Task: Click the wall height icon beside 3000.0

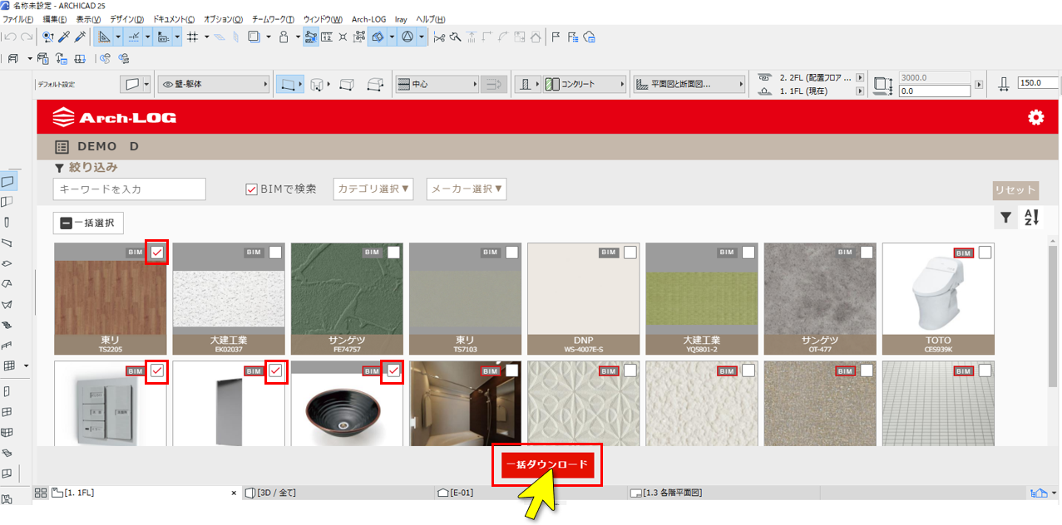Action: 883,84
